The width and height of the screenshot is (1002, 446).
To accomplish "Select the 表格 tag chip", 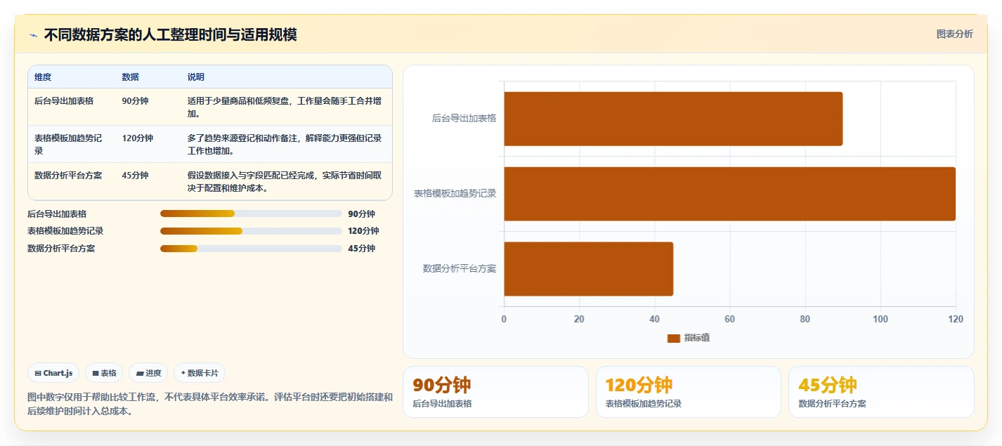I will coord(104,373).
